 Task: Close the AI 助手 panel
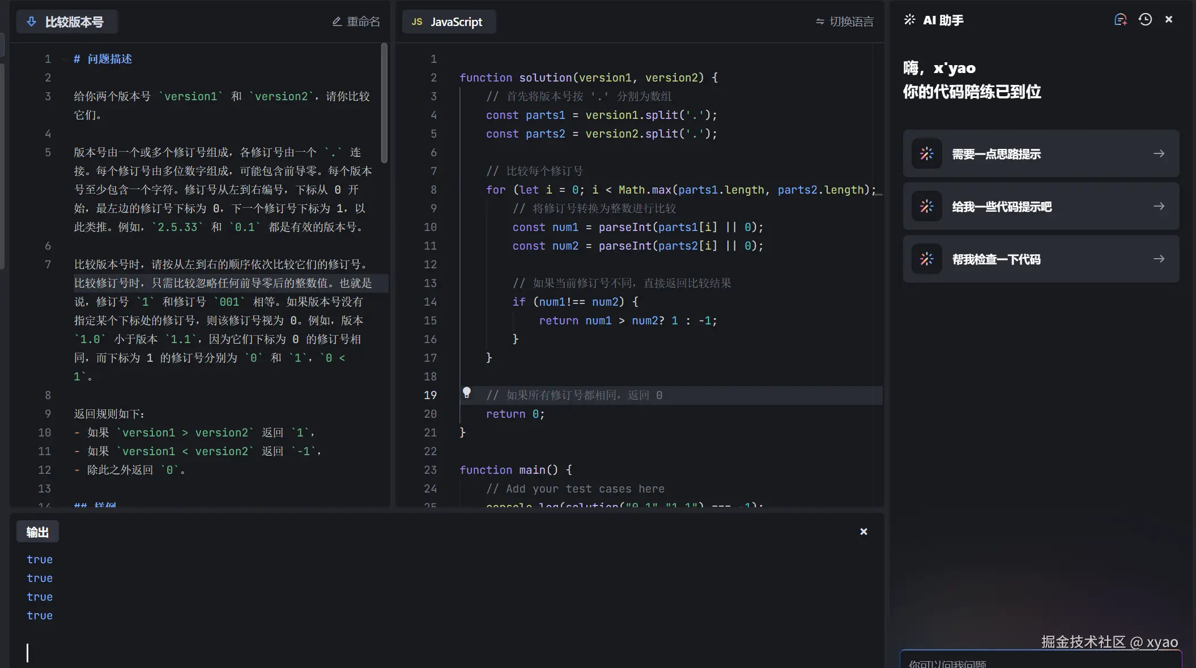point(1168,20)
